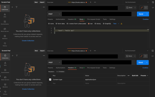Open the Cookies link in the lower window
The height and width of the screenshot is (97, 155).
coord(145,68)
